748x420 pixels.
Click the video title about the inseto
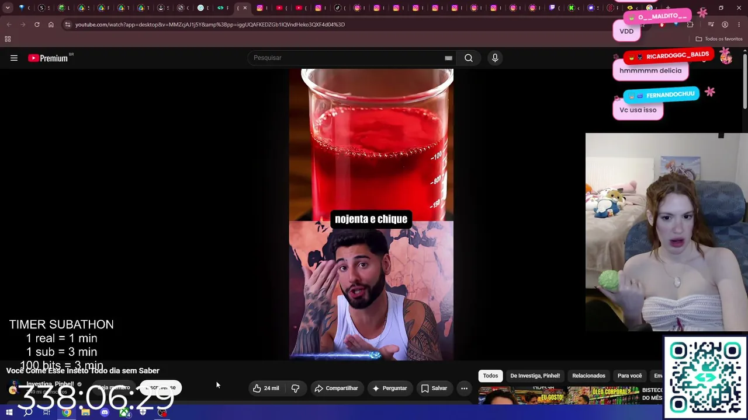point(83,370)
